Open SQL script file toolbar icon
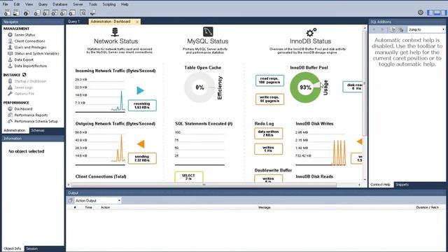This screenshot has height=252, width=448. pos(16,13)
